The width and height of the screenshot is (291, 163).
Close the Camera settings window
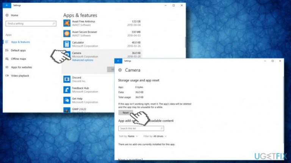pos(280,61)
